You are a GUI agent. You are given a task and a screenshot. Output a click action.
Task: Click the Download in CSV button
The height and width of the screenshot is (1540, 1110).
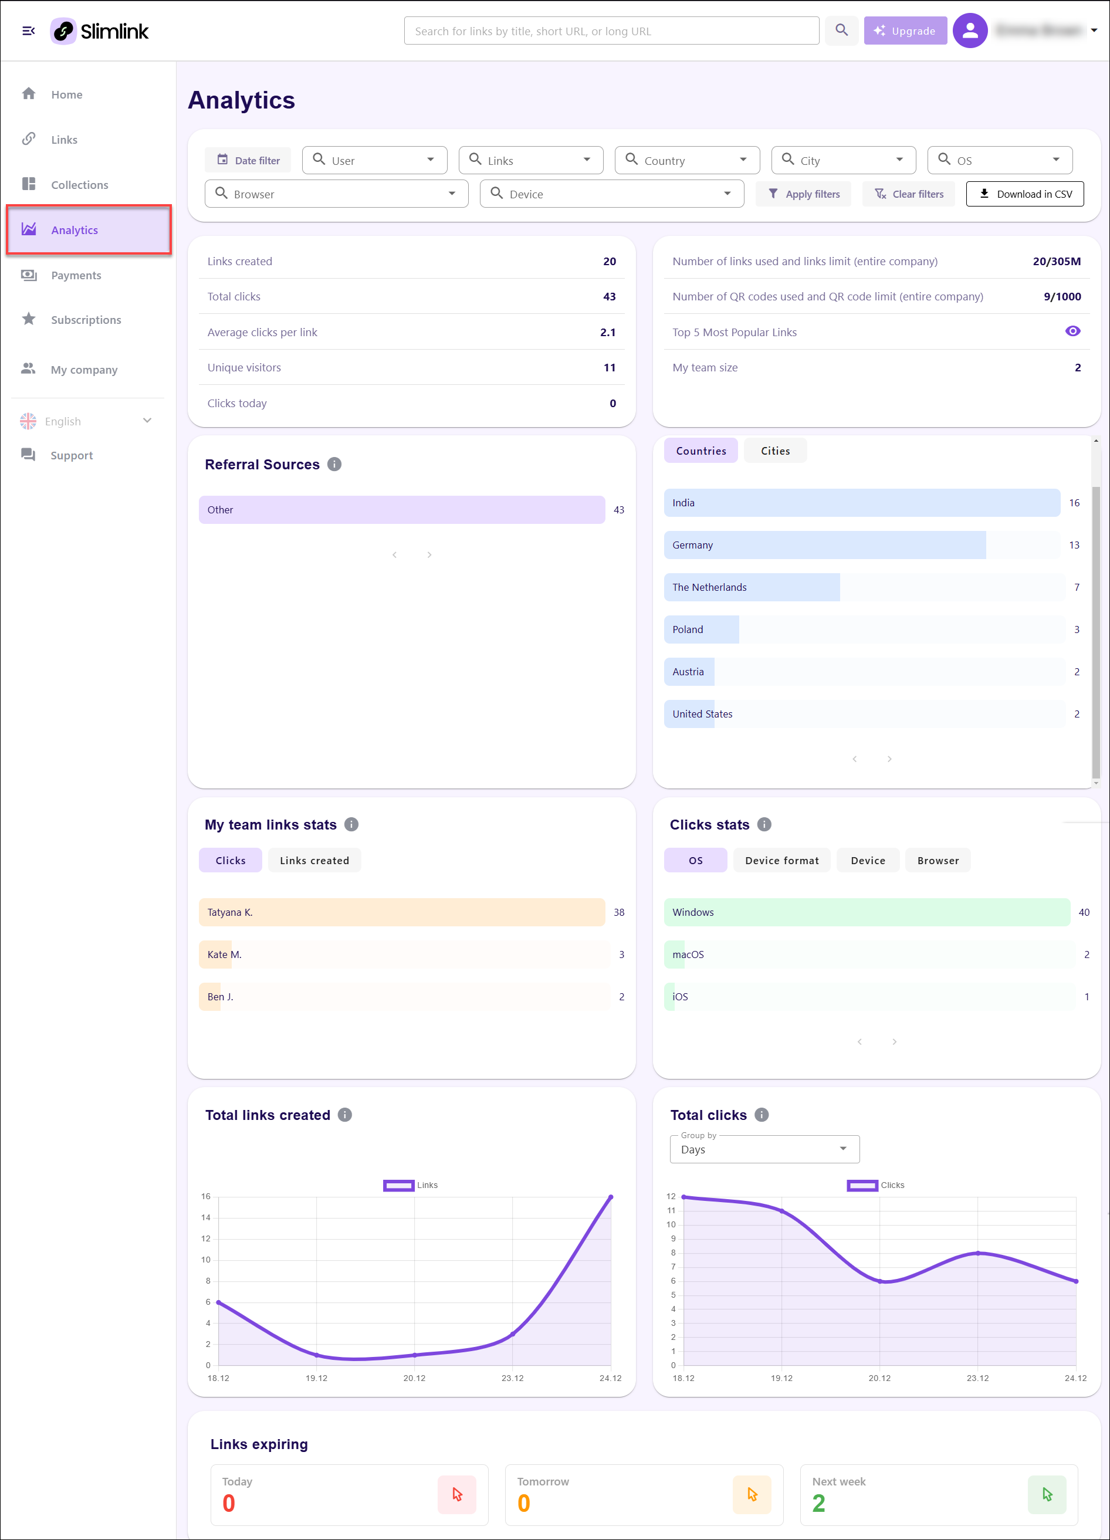[1024, 194]
